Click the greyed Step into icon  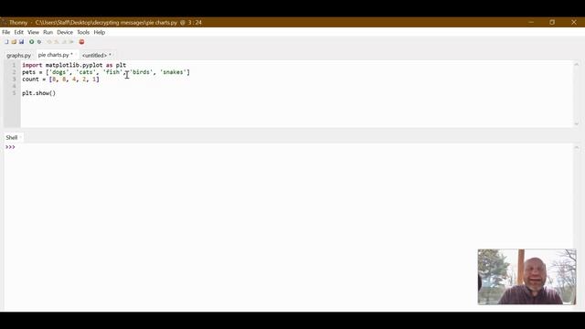[57, 42]
